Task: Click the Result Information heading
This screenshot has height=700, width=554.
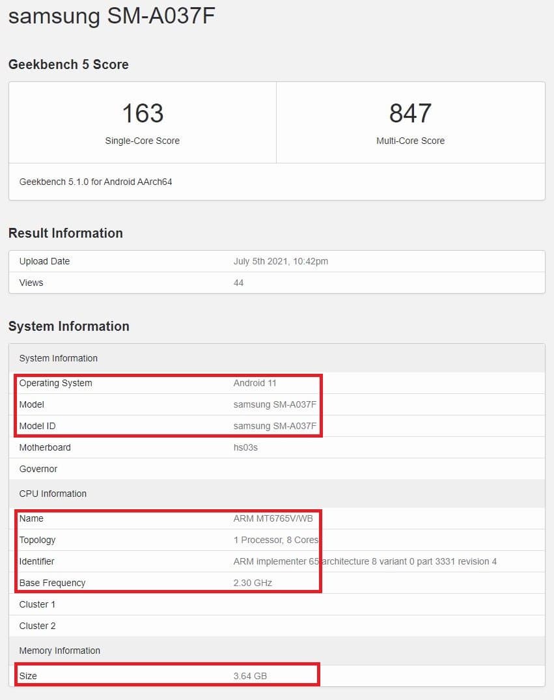Action: (x=65, y=233)
